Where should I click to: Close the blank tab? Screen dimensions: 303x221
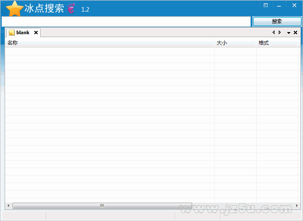pyautogui.click(x=36, y=33)
